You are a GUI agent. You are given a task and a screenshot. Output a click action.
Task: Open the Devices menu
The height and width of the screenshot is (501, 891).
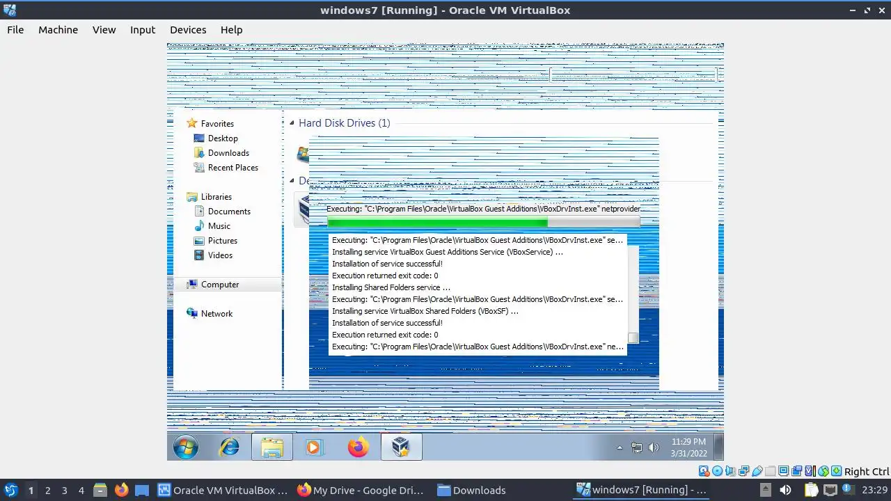coord(188,30)
